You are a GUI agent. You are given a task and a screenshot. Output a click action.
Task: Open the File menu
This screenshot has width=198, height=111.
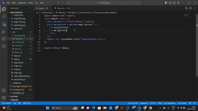8,3
